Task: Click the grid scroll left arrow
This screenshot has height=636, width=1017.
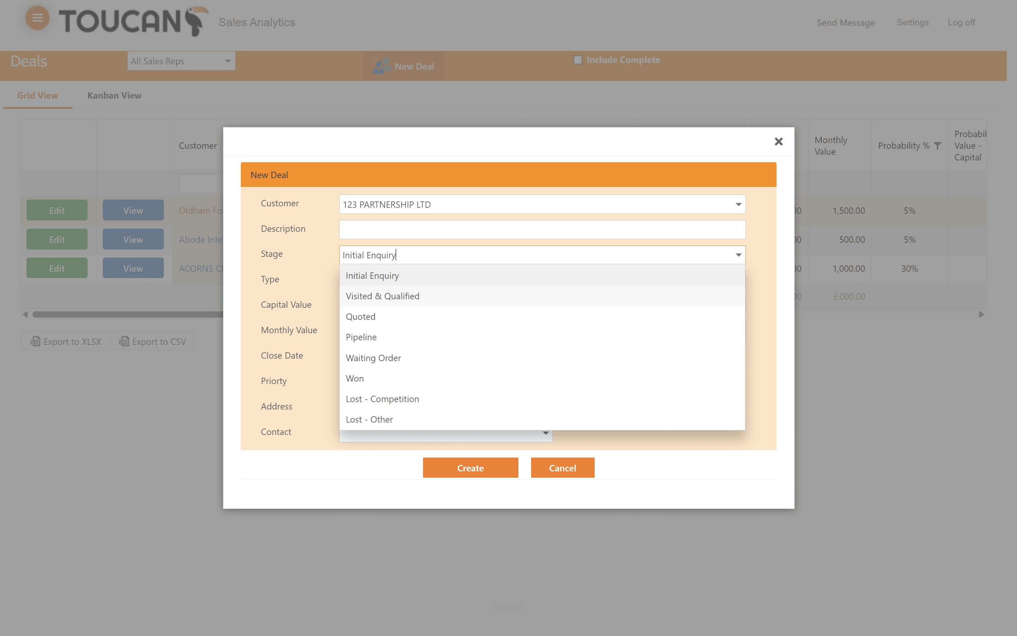Action: [25, 314]
